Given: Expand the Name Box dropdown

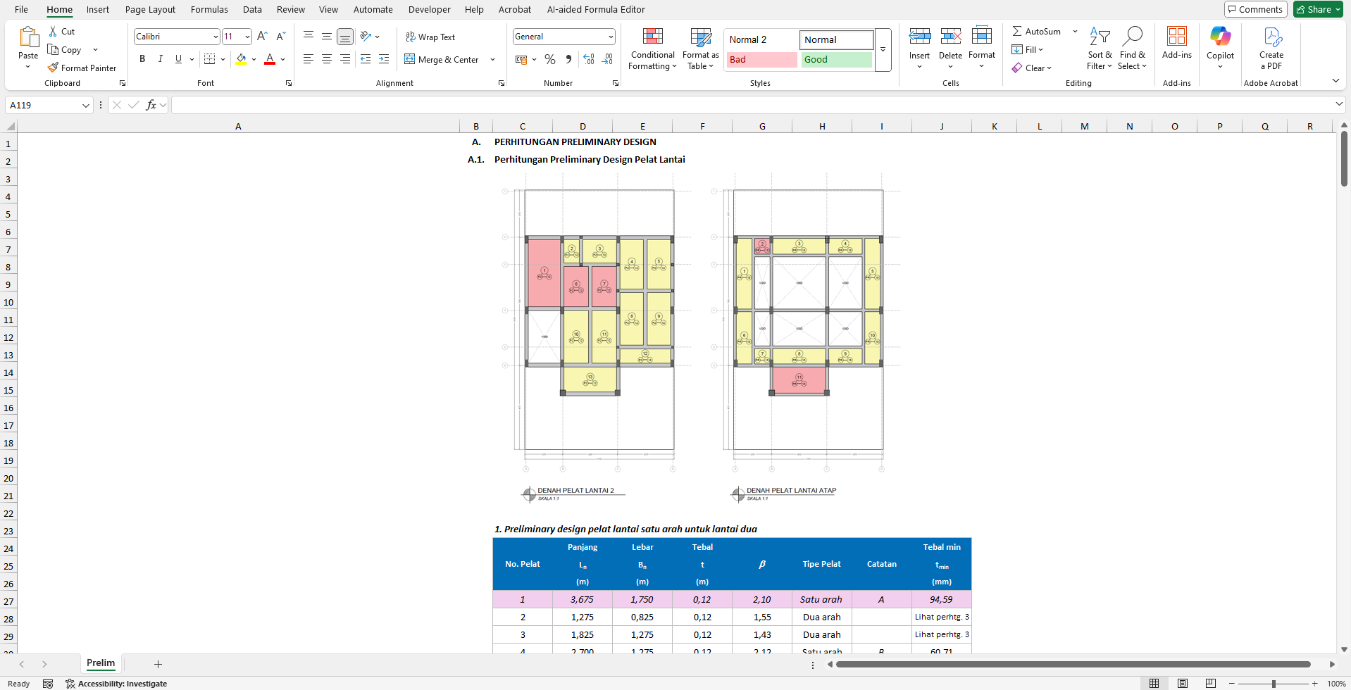Looking at the screenshot, I should pos(86,106).
